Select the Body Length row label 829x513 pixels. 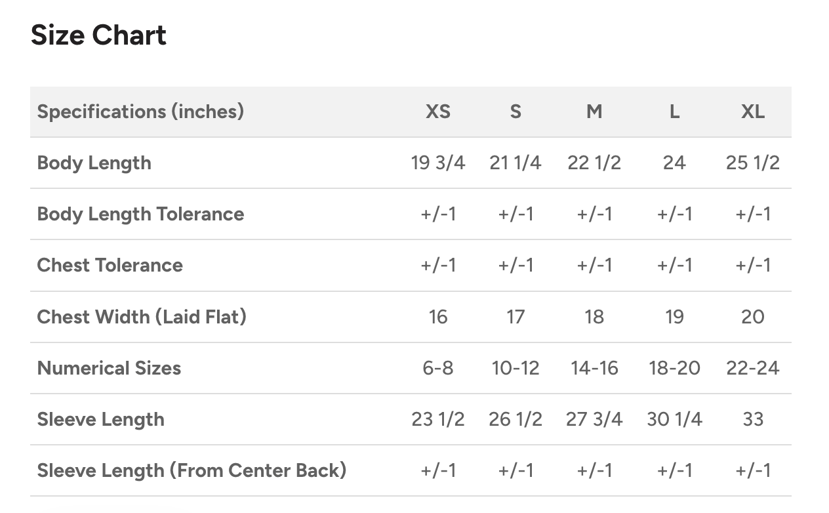click(94, 163)
